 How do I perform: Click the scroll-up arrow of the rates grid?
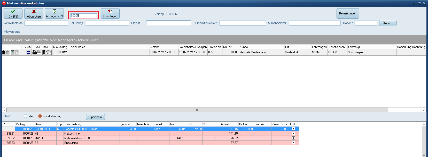coord(424,124)
